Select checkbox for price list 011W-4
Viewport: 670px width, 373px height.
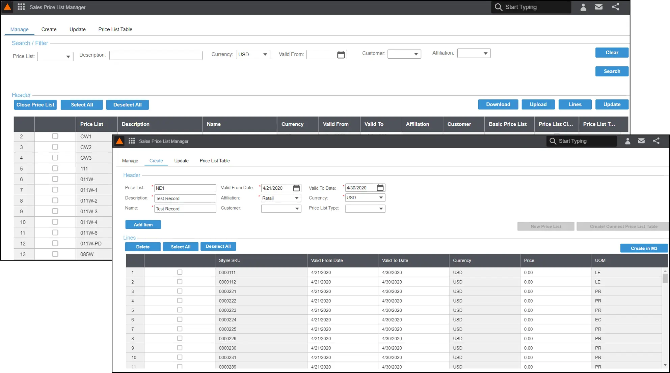[x=55, y=222]
